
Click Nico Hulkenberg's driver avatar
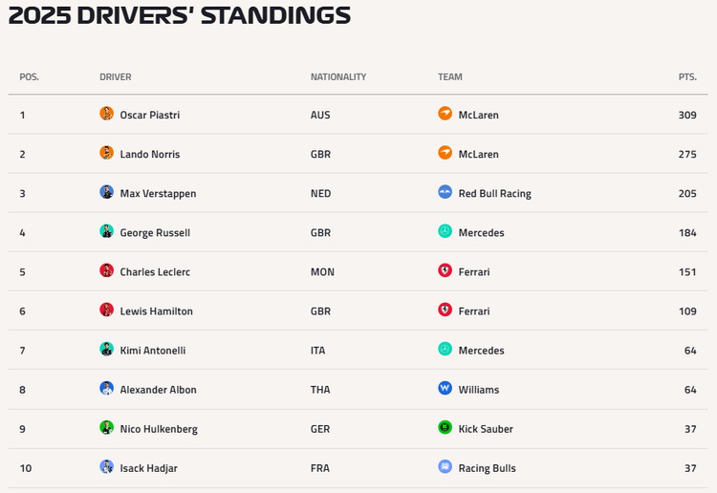click(x=106, y=427)
